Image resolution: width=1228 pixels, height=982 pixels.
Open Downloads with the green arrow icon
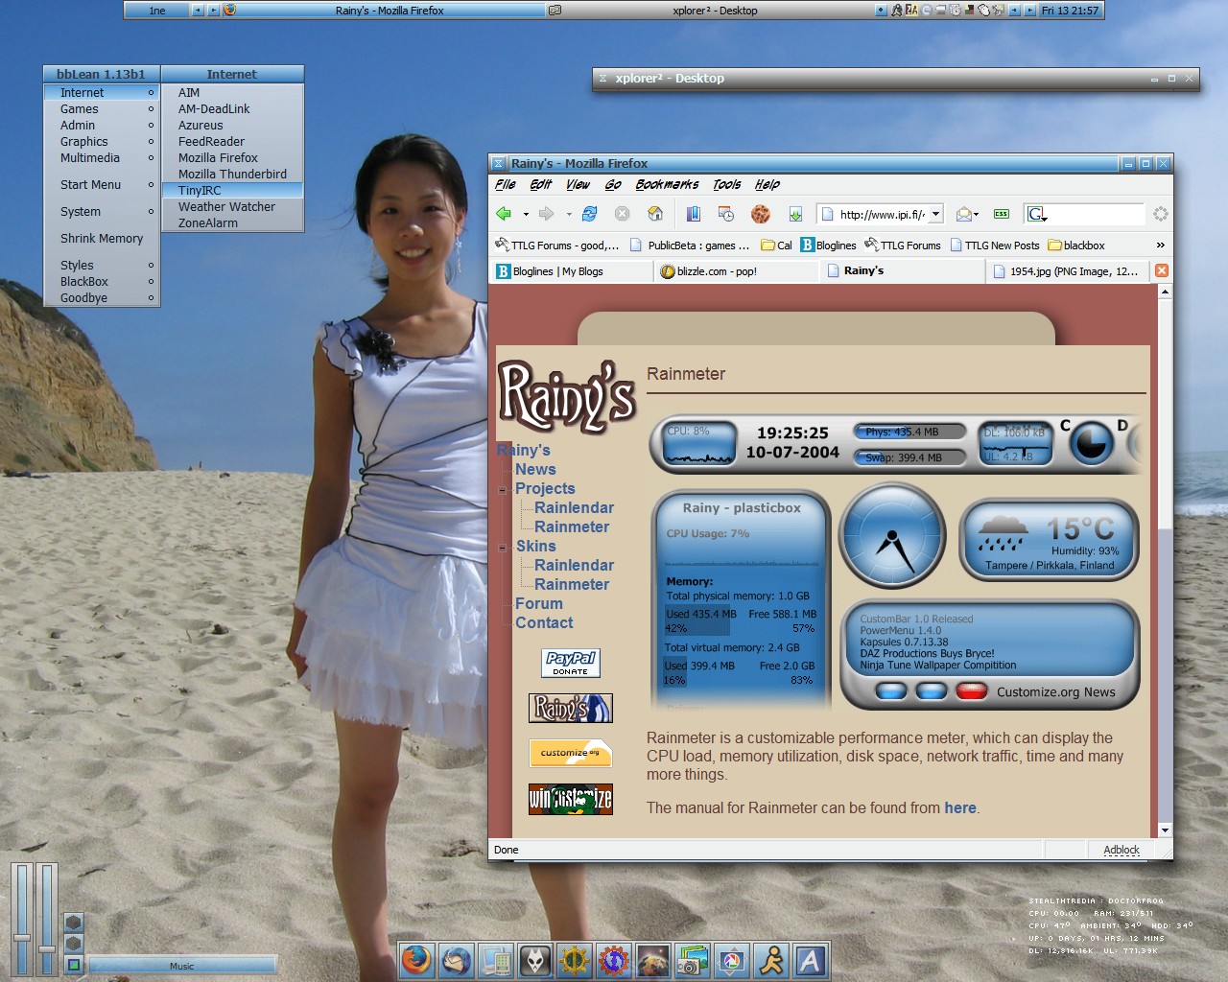coord(795,214)
